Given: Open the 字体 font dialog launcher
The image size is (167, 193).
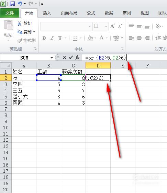Looking at the screenshot, I should (122, 49).
